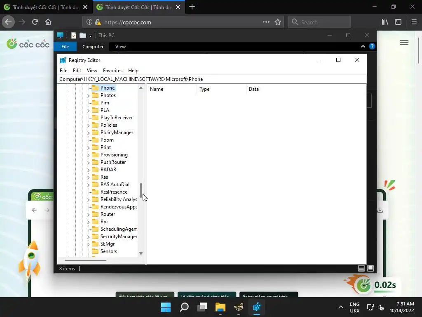Expand the PushRouter registry key
The width and height of the screenshot is (422, 317).
88,162
